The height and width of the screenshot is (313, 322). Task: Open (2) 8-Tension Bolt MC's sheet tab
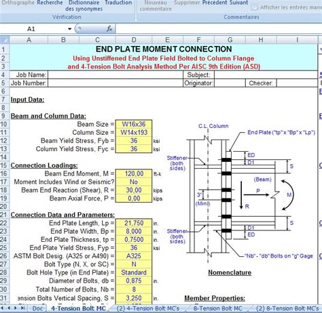pos(287,308)
